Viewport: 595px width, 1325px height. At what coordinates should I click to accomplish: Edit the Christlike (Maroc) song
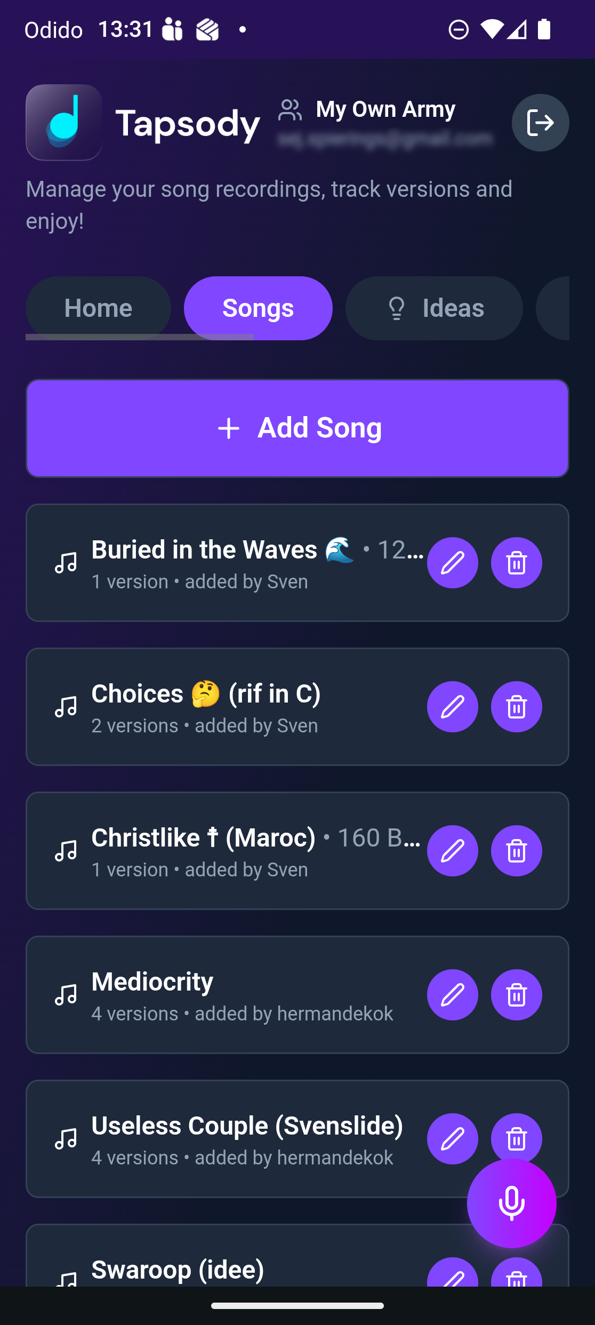(x=452, y=851)
